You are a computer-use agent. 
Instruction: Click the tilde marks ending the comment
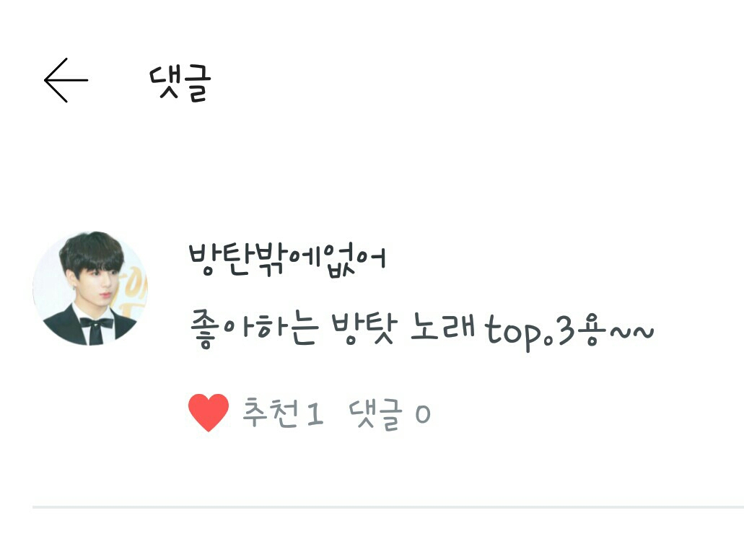pyautogui.click(x=631, y=332)
